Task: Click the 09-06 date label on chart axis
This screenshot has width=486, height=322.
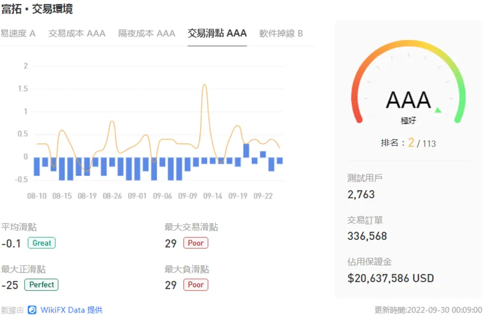Action: point(162,196)
